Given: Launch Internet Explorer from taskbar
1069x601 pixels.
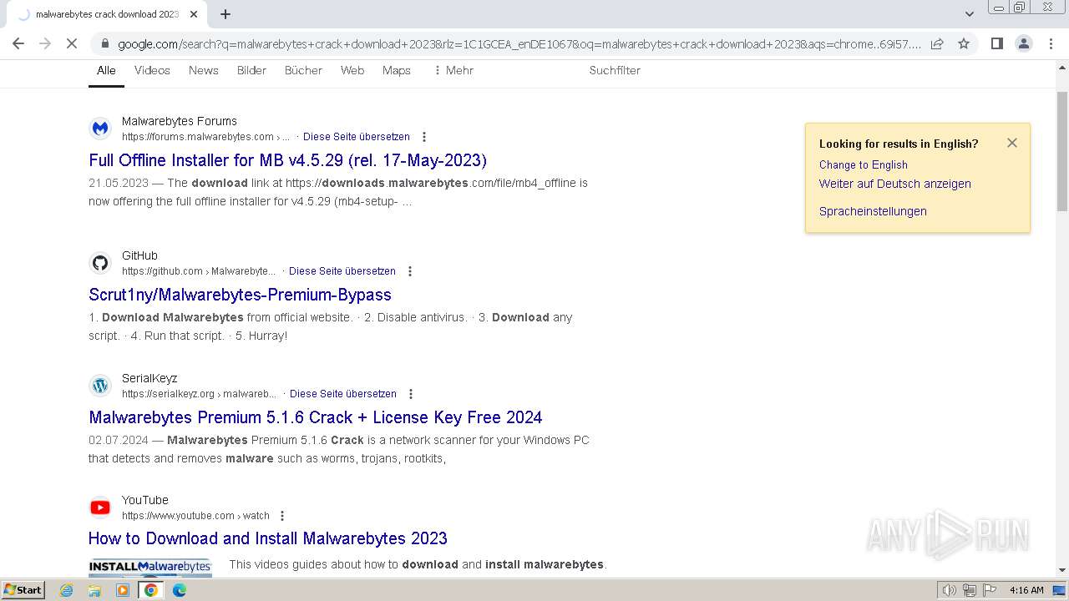Looking at the screenshot, I should coord(67,590).
